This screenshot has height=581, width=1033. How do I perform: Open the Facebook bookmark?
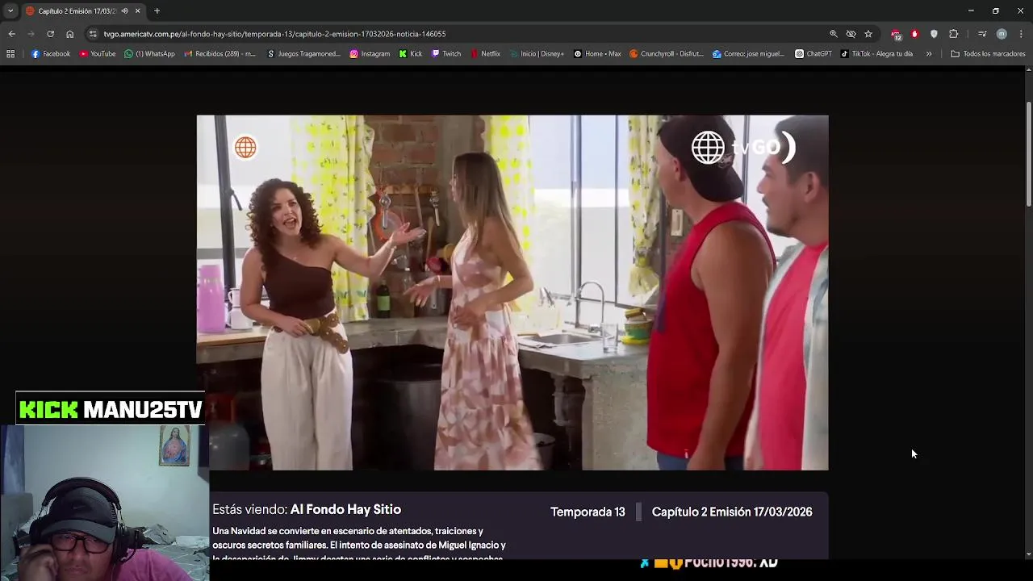(51, 54)
